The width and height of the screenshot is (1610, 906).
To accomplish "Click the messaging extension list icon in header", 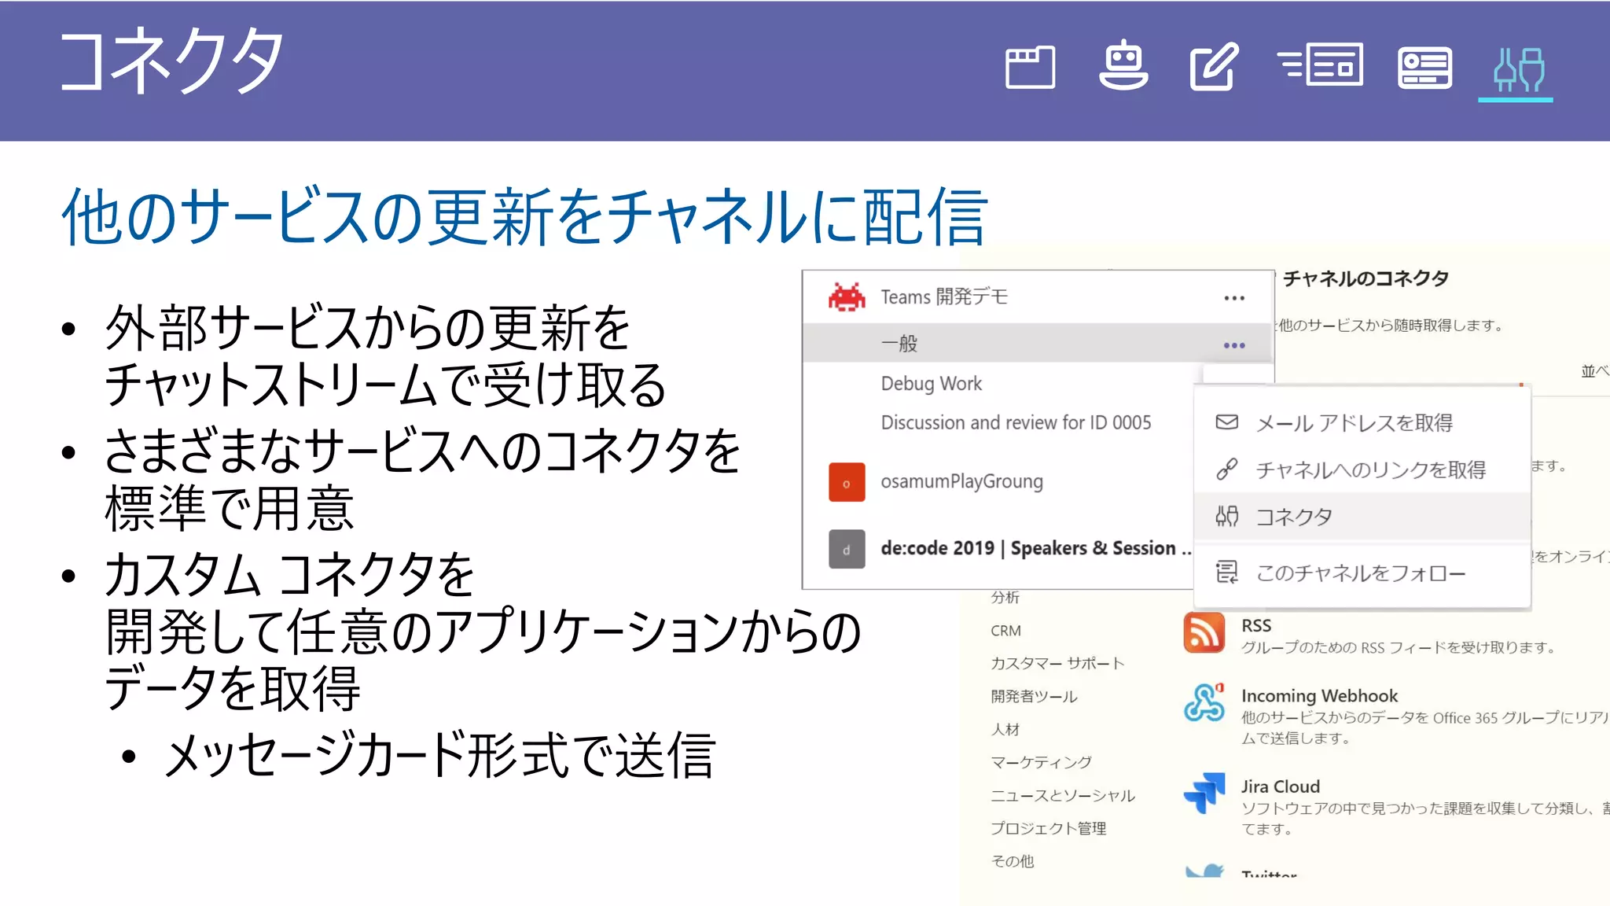I will pos(1321,64).
